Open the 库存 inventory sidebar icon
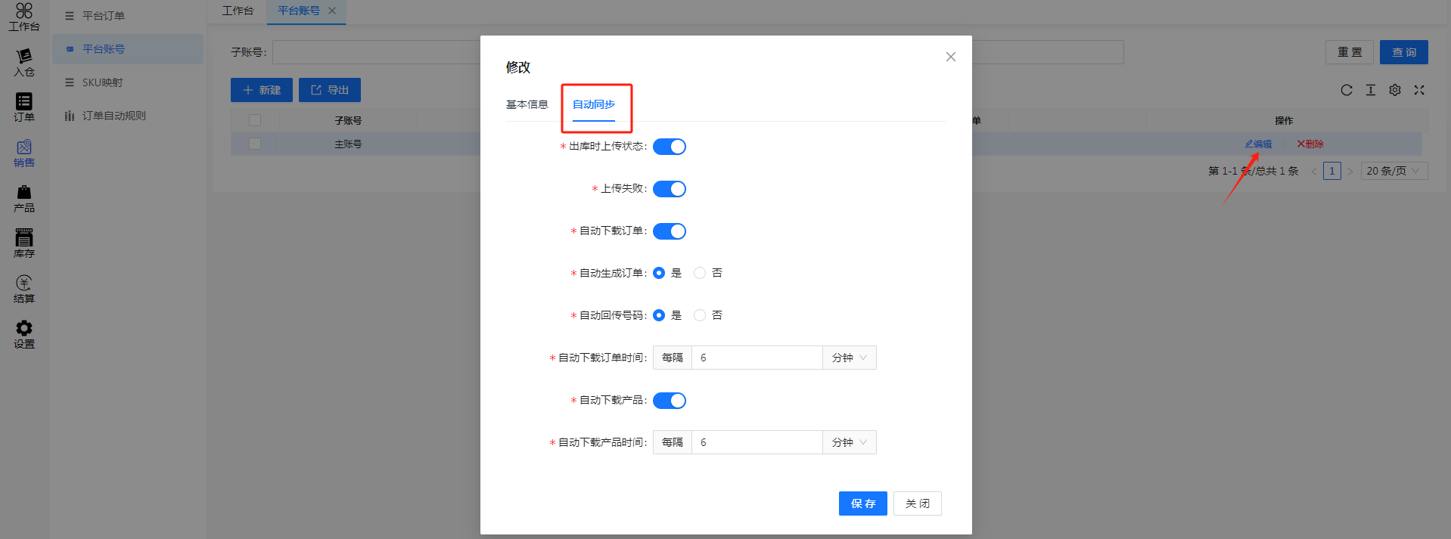This screenshot has width=1451, height=539. tap(24, 243)
